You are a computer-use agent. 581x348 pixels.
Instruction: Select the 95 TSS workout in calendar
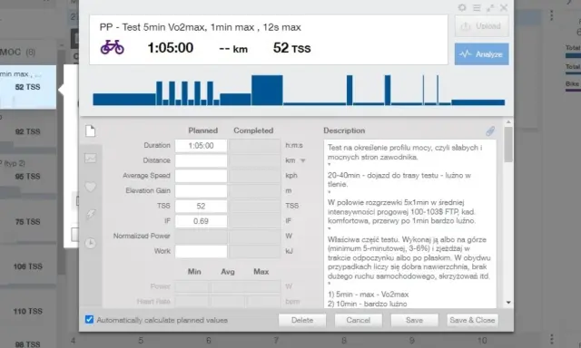click(x=28, y=177)
